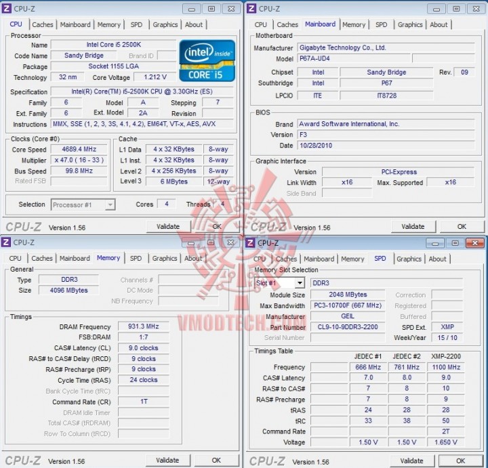The height and width of the screenshot is (468, 488).
Task: Go to CPU tab in the Memory window
Action: [15, 259]
